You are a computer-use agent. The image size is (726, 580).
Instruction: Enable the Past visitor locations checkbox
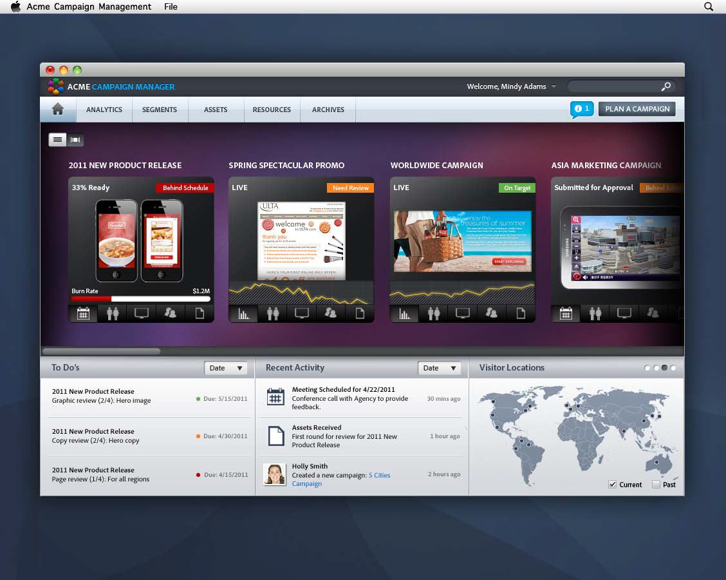[x=656, y=485]
